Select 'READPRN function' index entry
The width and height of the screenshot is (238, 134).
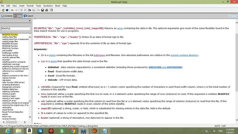tap(10, 44)
